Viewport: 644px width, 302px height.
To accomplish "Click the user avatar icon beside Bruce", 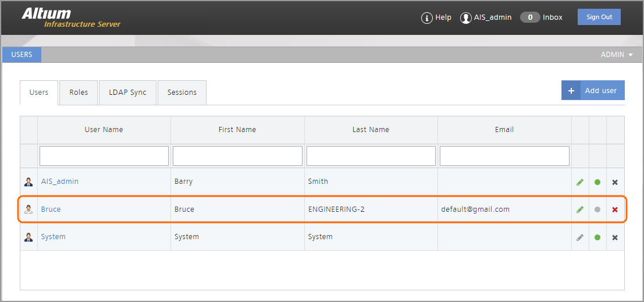I will (29, 209).
